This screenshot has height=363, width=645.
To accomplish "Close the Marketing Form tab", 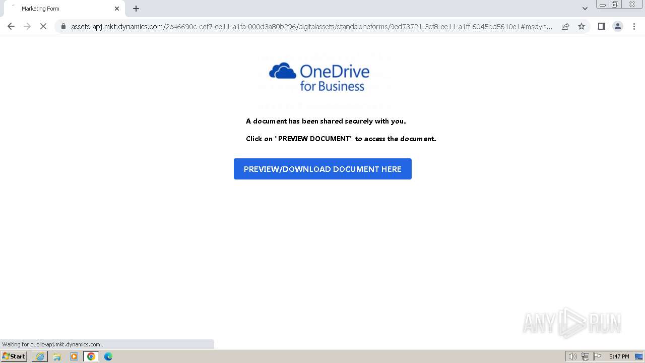I will pos(117,9).
